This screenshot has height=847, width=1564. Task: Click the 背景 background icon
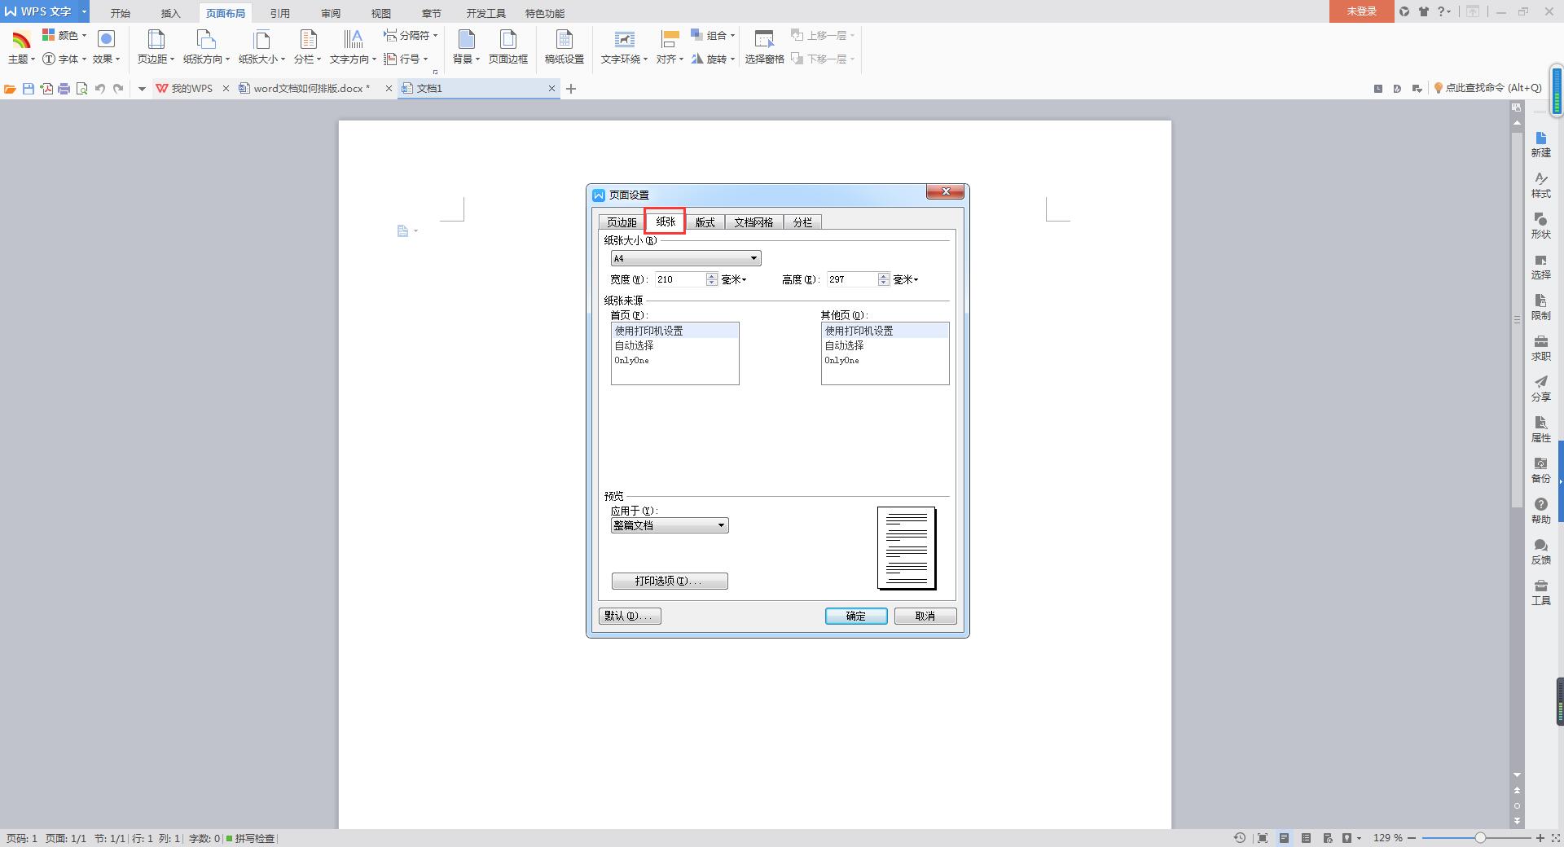click(466, 39)
